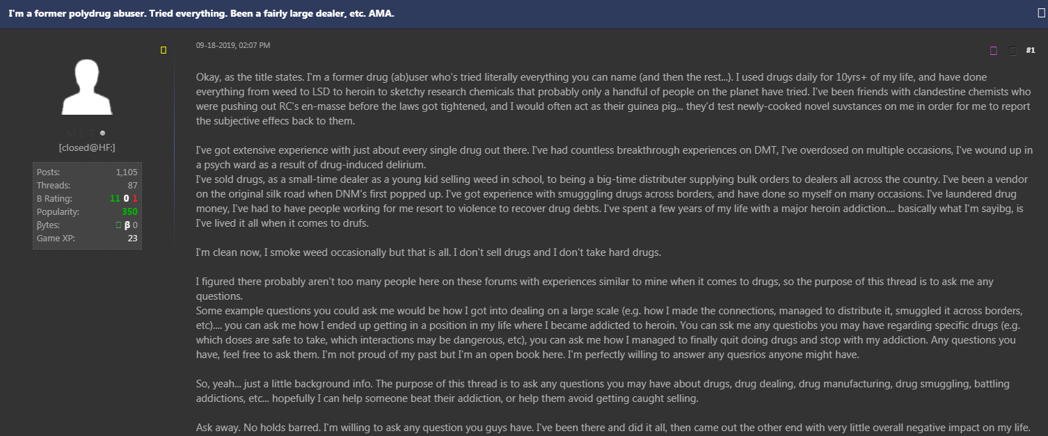Open the poster's default avatar image

[87, 87]
